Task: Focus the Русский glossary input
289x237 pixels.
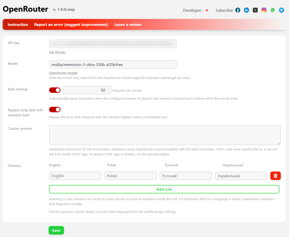Action: click(x=186, y=176)
